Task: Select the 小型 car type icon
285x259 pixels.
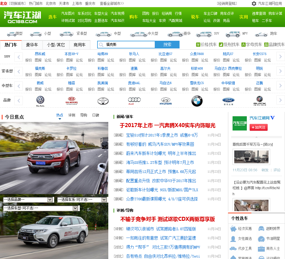Action: click(x=36, y=34)
